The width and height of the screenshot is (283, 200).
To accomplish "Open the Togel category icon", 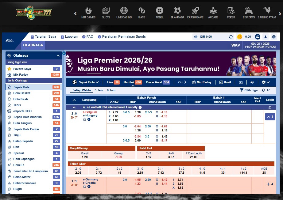I will click(160, 11).
